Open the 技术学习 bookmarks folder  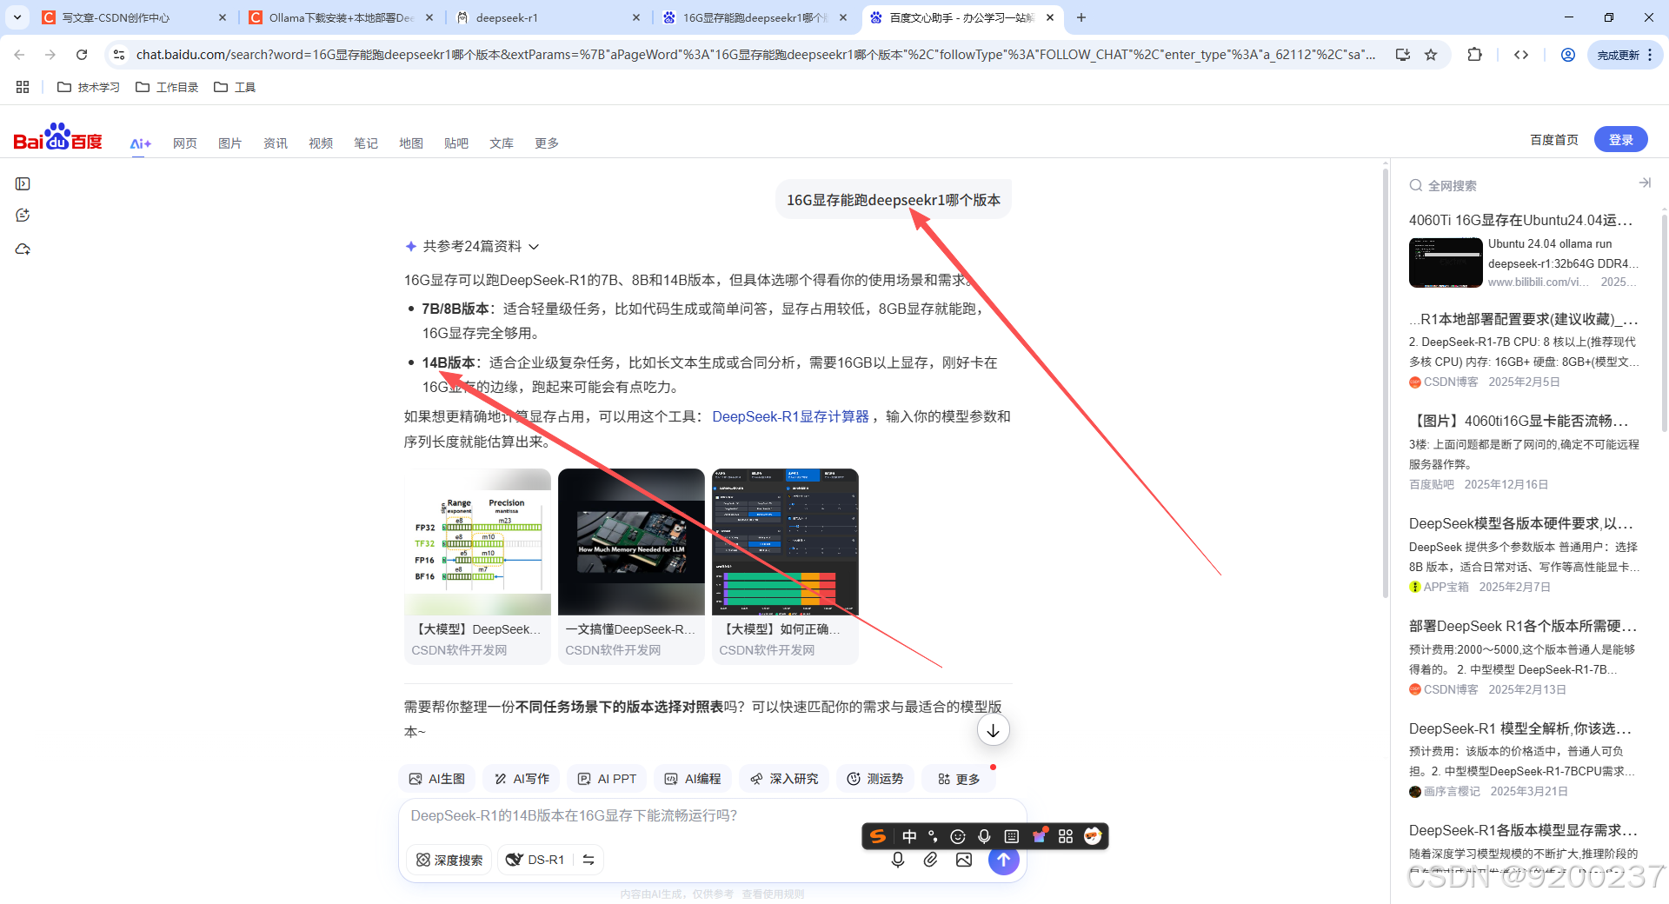89,87
